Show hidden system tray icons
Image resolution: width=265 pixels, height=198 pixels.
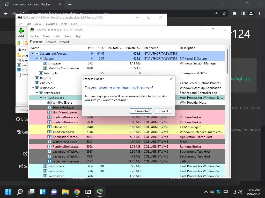206,192
